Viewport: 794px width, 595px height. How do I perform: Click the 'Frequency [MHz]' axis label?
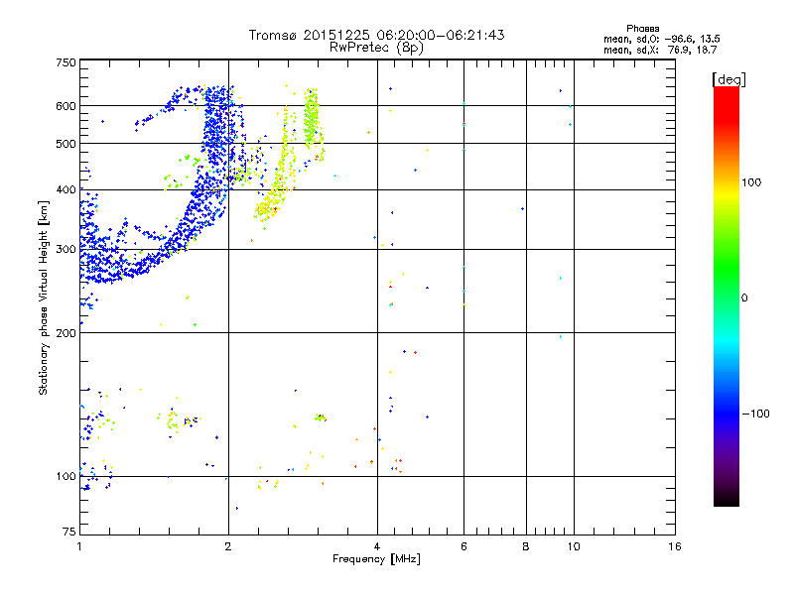[x=376, y=559]
